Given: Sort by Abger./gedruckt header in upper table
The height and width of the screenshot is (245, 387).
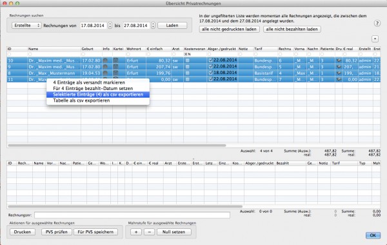Looking at the screenshot, I should 222,49.
